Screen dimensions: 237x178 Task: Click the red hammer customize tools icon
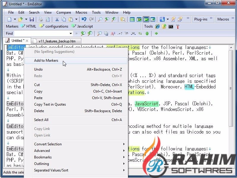[178, 27]
